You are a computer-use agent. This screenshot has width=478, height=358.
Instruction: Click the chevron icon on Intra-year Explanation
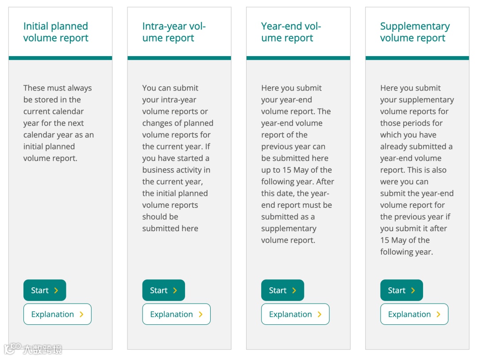click(200, 314)
